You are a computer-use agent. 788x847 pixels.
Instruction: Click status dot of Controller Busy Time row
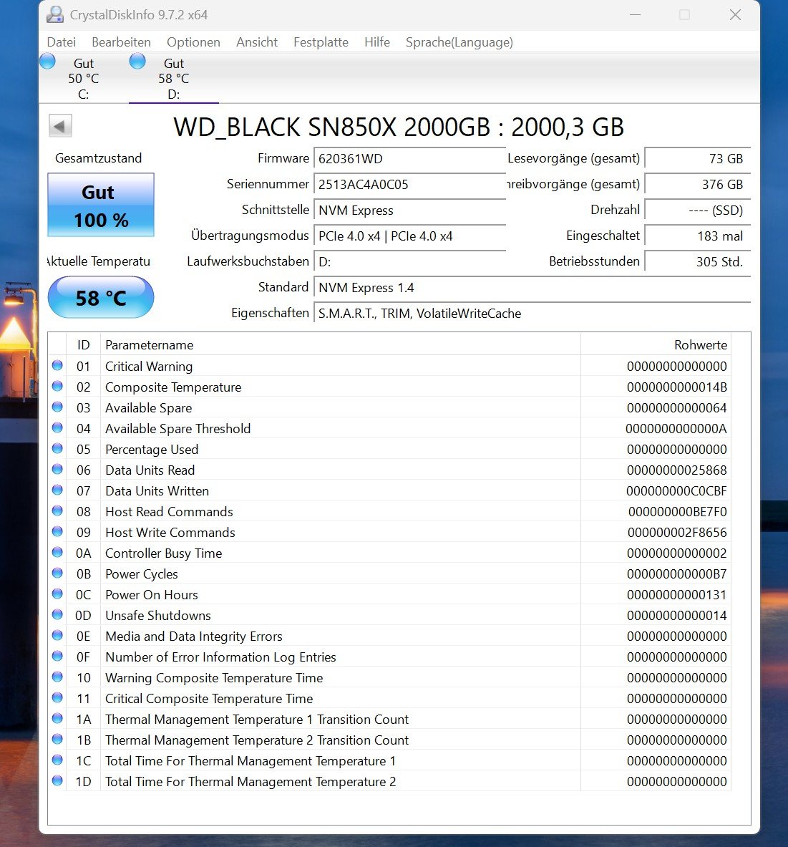click(x=57, y=553)
